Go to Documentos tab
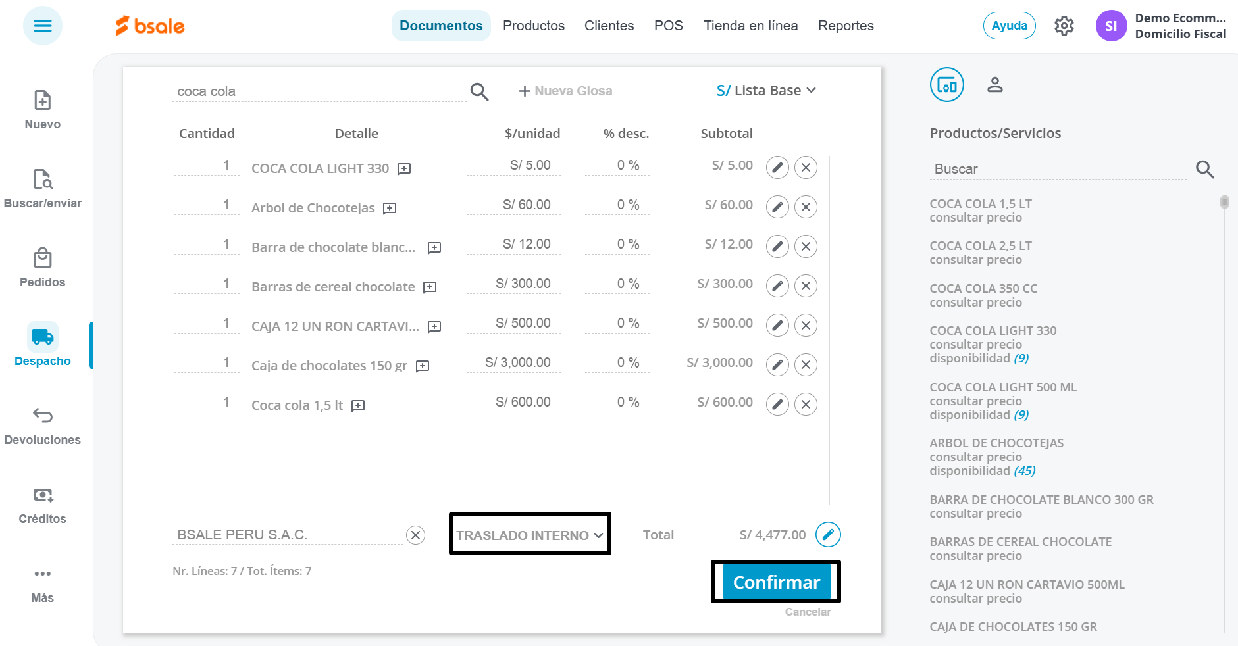The height and width of the screenshot is (646, 1238). pyautogui.click(x=441, y=26)
